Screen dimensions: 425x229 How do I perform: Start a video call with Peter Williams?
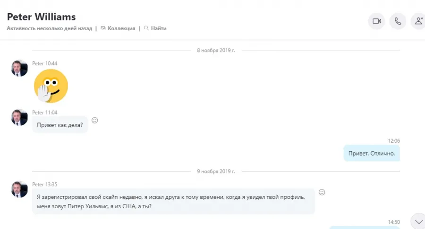(x=376, y=21)
